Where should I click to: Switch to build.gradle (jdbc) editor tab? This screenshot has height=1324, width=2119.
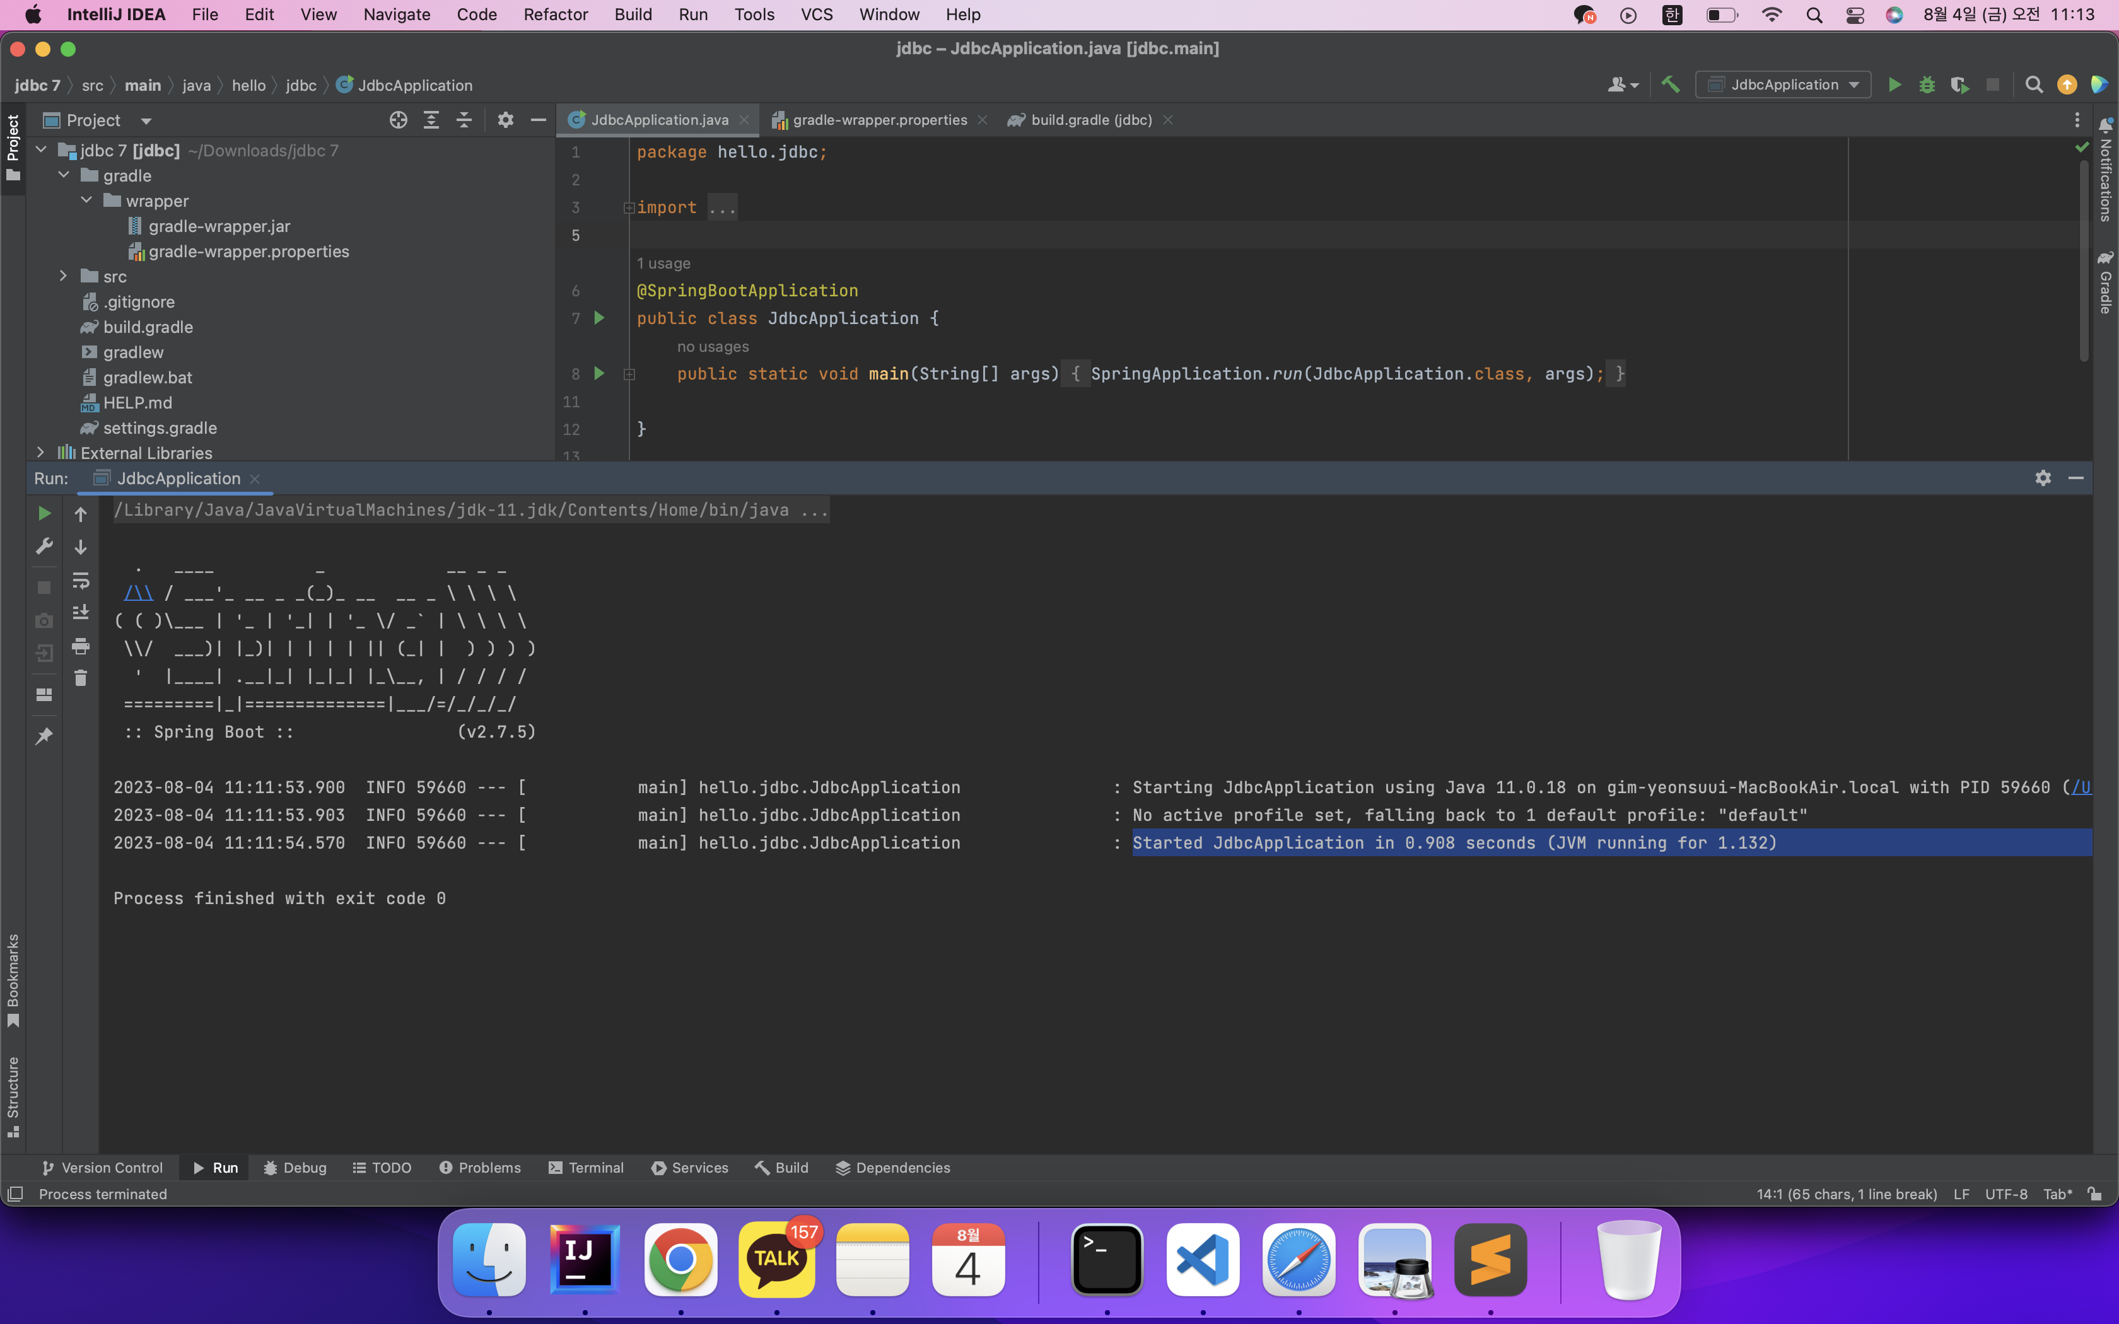[1090, 120]
